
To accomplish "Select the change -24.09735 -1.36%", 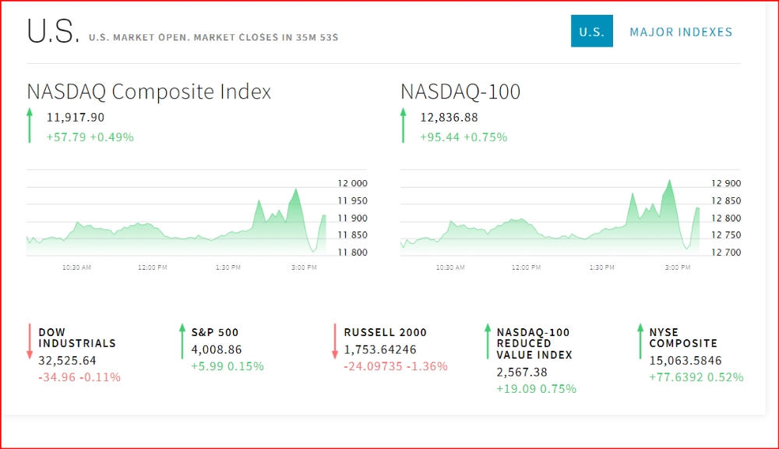I will pyautogui.click(x=396, y=366).
